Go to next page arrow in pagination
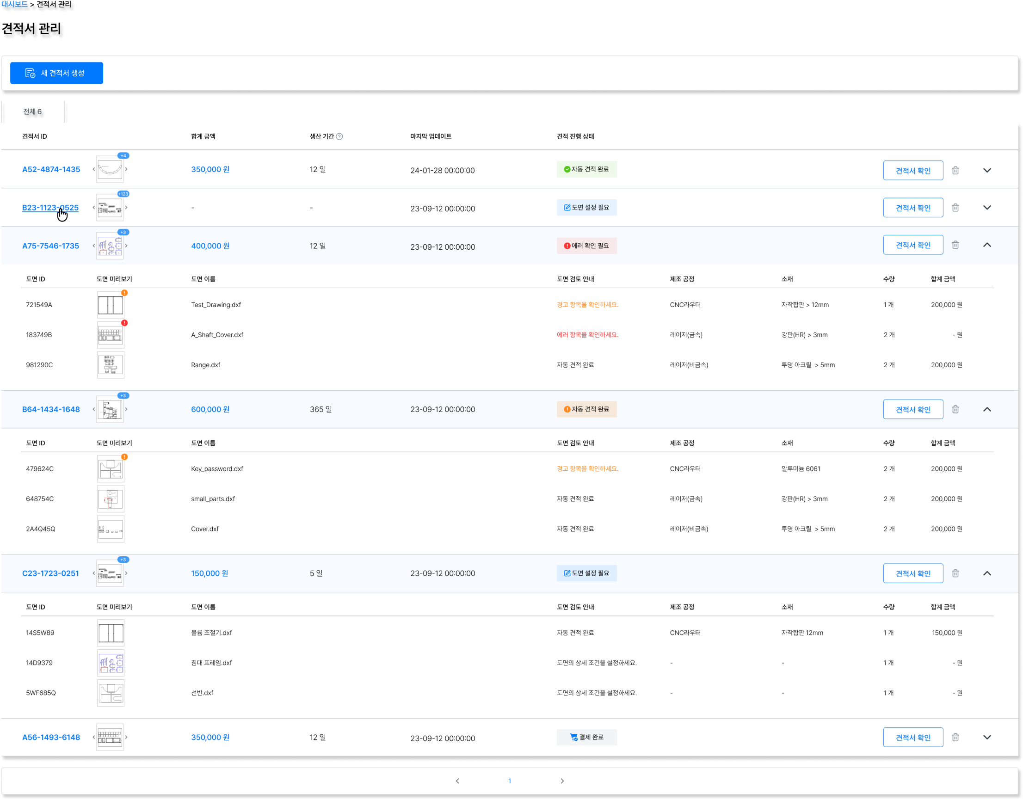 click(x=562, y=781)
